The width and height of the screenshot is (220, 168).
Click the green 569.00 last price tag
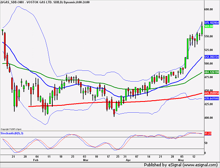[x=209, y=26]
